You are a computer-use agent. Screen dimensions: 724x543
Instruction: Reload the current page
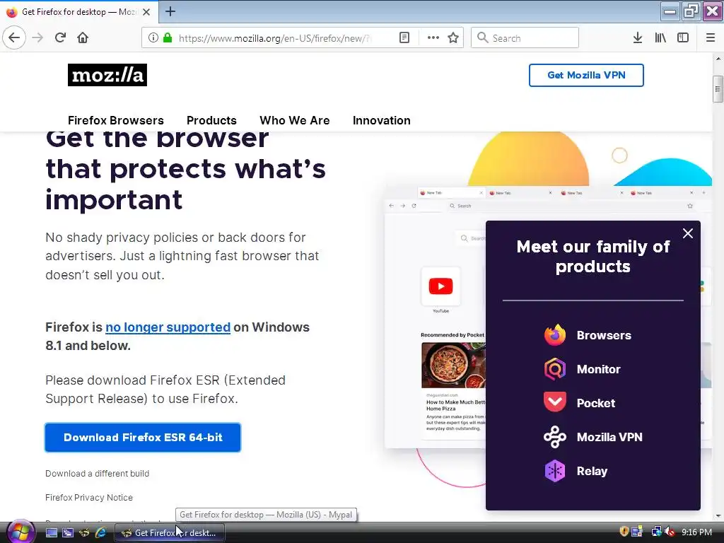pyautogui.click(x=61, y=37)
